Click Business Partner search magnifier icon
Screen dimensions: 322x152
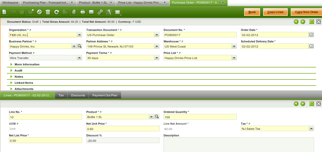(x=79, y=46)
